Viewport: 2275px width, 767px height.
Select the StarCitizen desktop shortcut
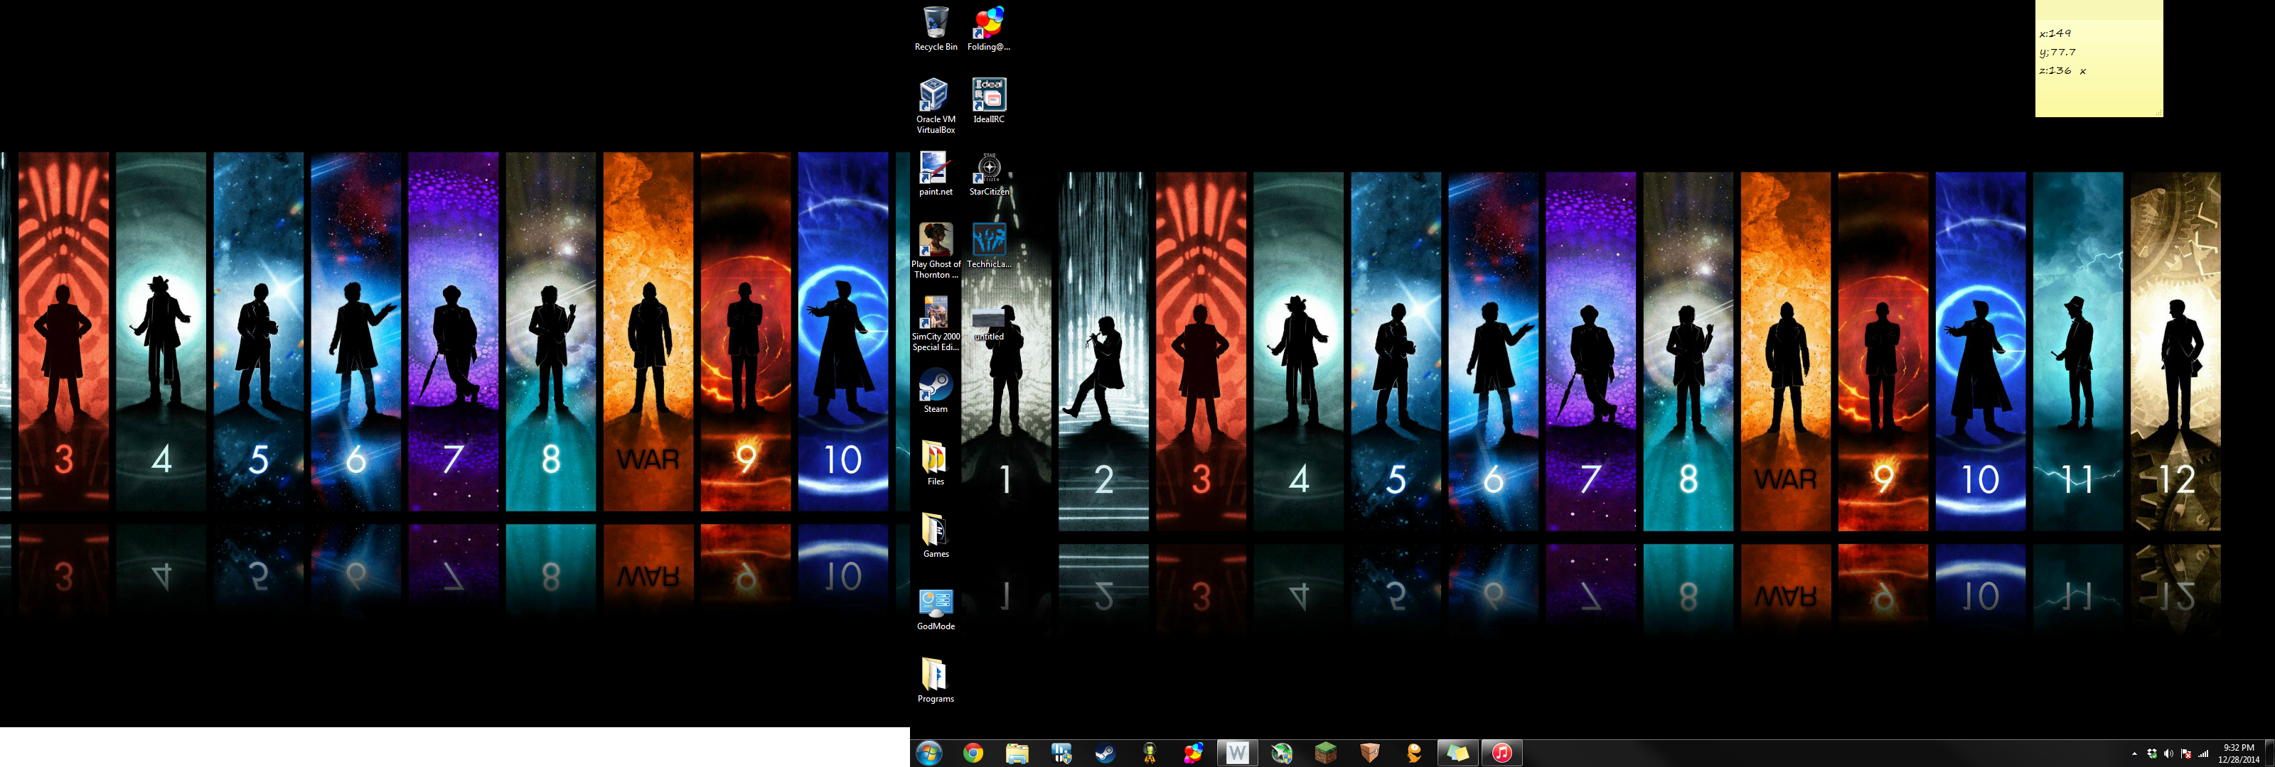pos(988,173)
